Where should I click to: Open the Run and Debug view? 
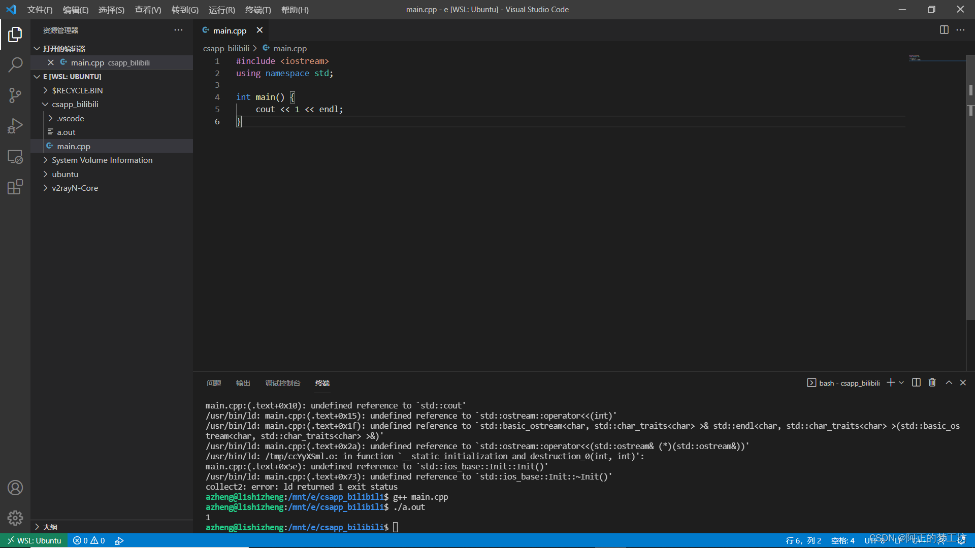point(15,126)
